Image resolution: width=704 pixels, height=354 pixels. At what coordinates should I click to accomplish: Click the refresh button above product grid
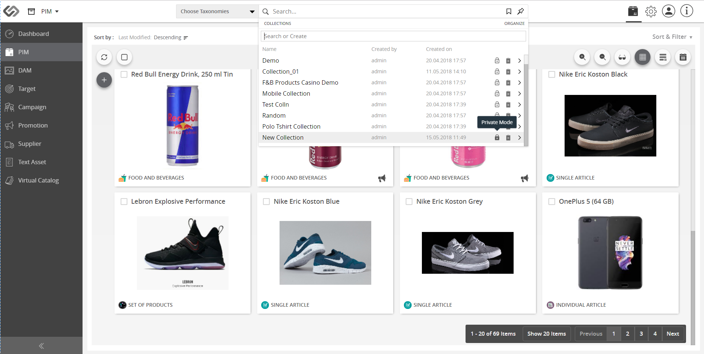click(x=104, y=57)
